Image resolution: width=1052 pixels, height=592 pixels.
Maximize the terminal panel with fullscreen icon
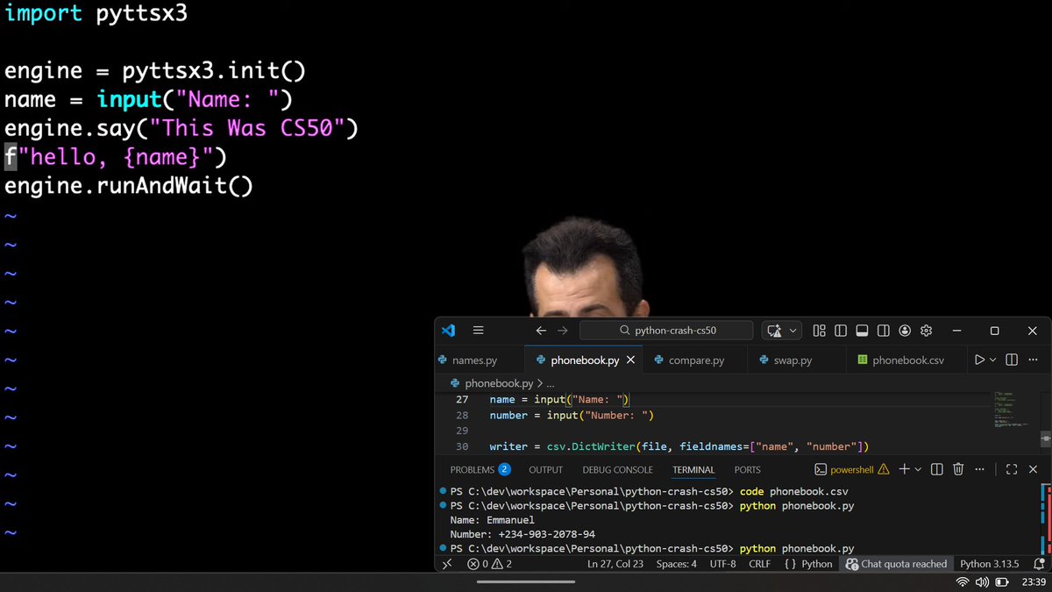[1011, 469]
